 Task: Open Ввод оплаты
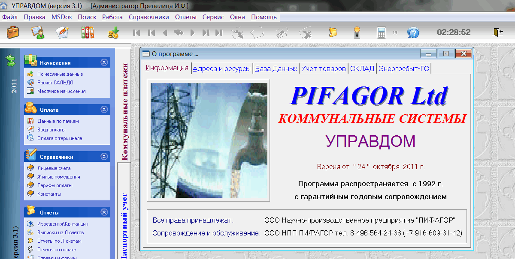[51, 130]
